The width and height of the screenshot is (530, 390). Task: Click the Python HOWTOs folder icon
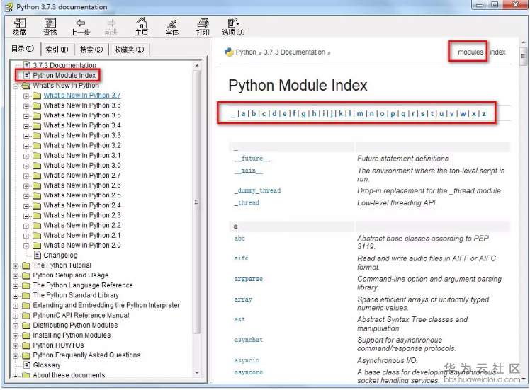[26, 345]
